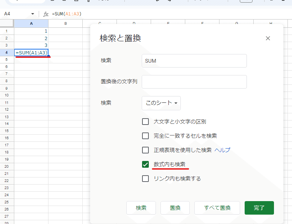Click the すべて置換 button
The height and width of the screenshot is (224, 292).
click(217, 208)
